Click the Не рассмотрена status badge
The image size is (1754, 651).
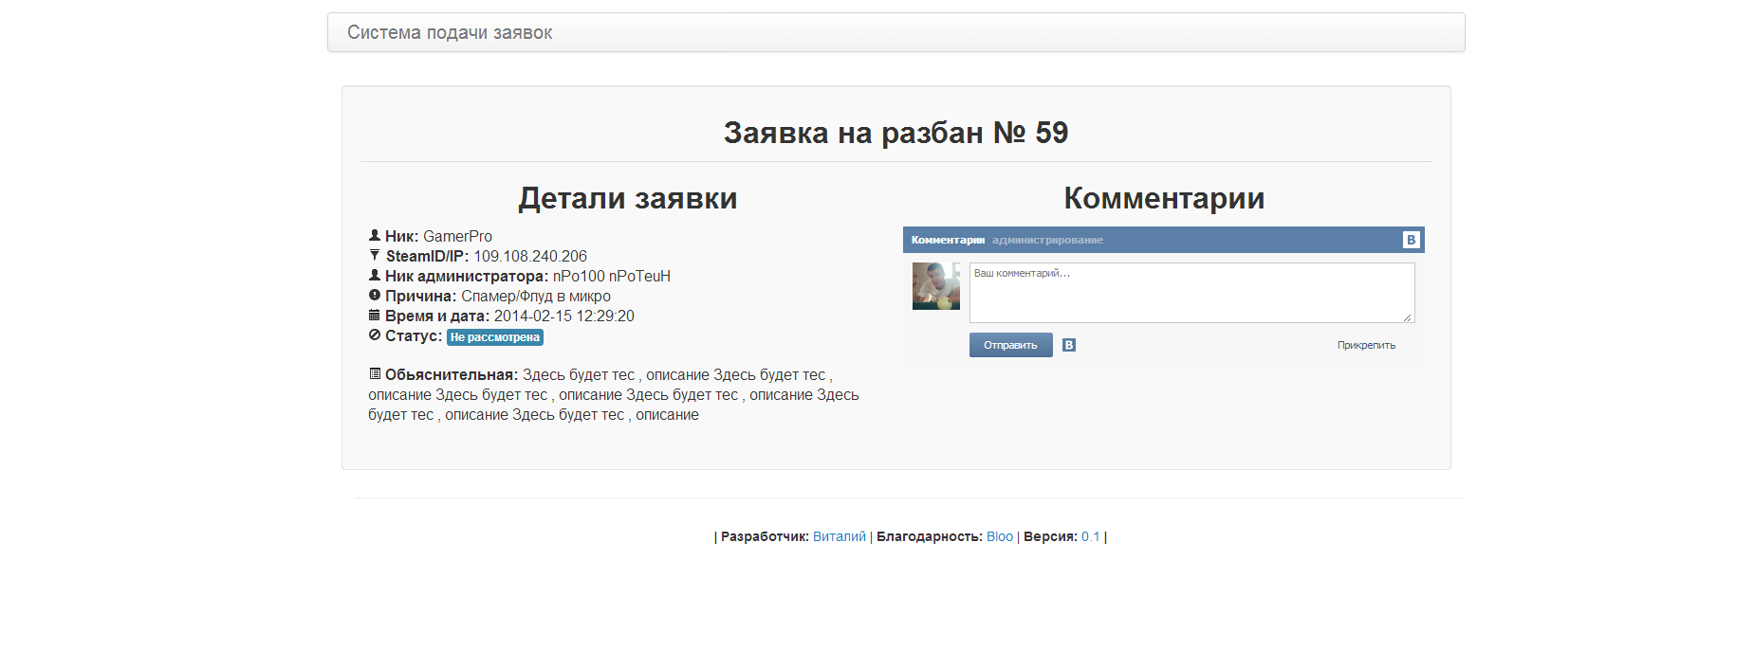[x=495, y=337]
